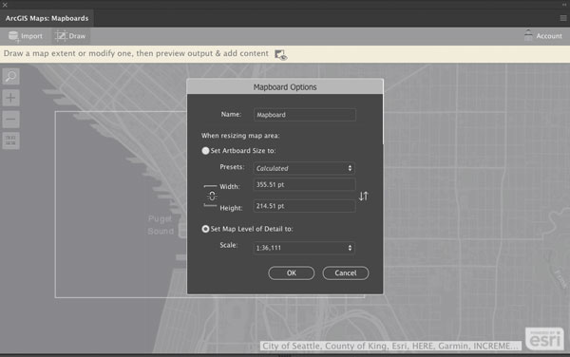This screenshot has height=357, width=570.
Task: Click the esri logo on map
Action: (544, 338)
